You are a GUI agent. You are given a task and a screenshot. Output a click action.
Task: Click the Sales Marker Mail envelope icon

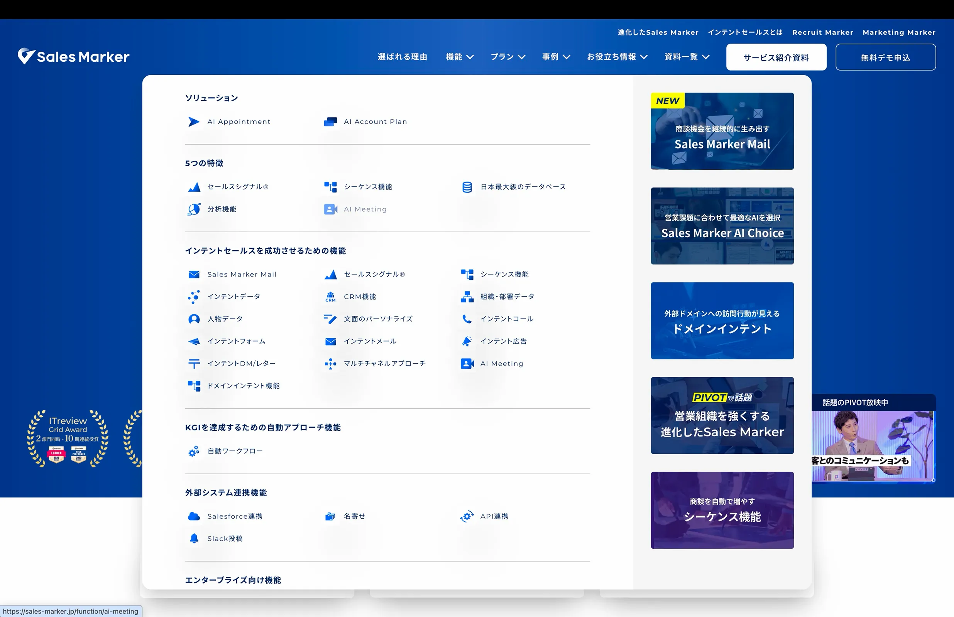pyautogui.click(x=194, y=275)
